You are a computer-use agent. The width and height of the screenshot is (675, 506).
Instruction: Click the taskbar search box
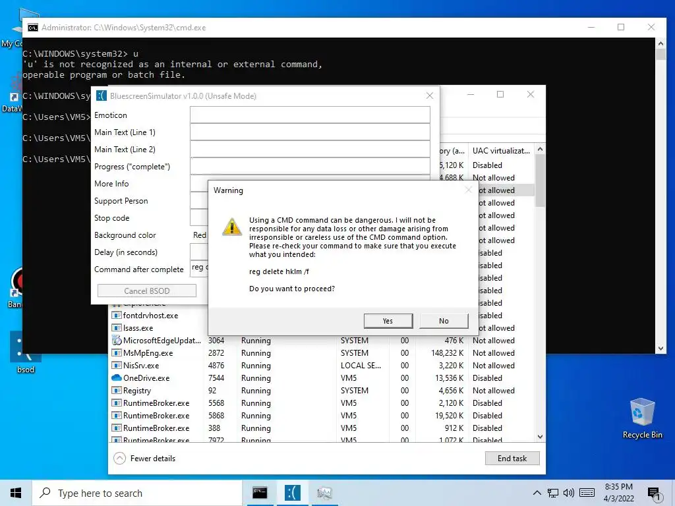(x=137, y=493)
